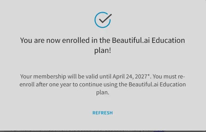
Task: Click the dark checkmark stroke inside circle
Action: click(105, 18)
